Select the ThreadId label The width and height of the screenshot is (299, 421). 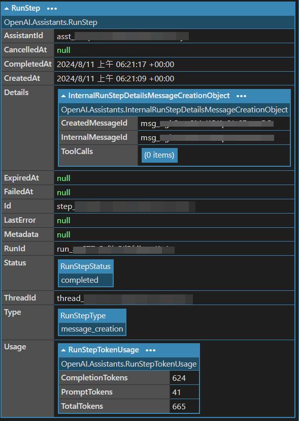20,298
